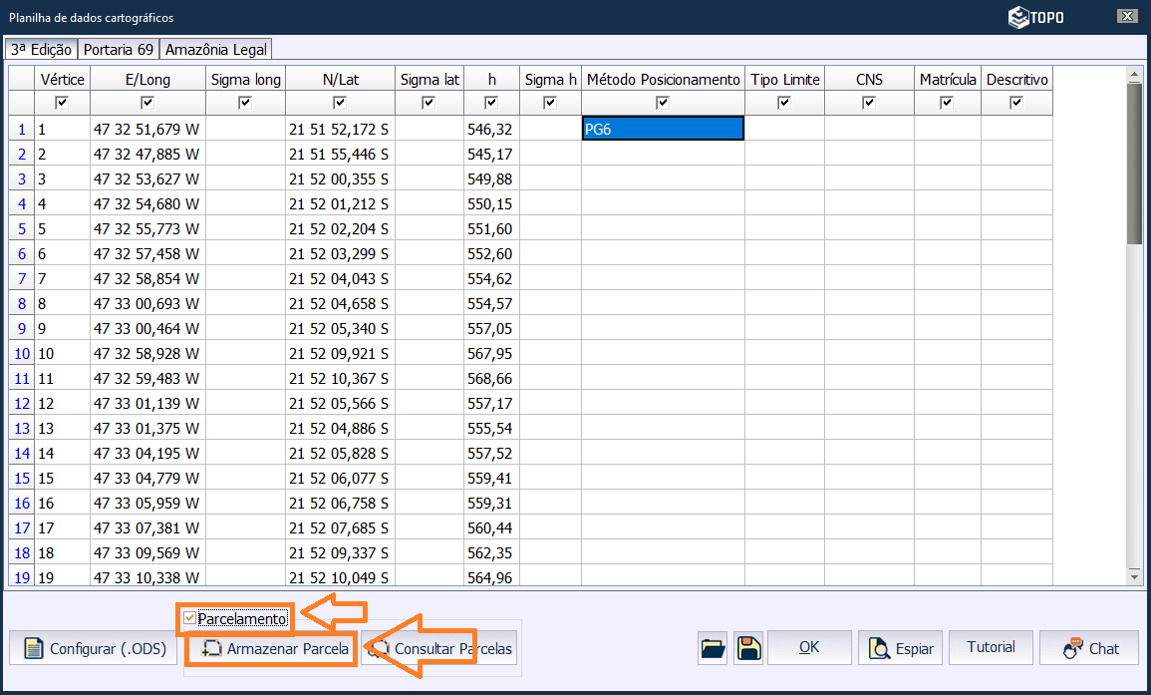Select row header number 10
Viewport: 1151px width, 695px height.
pos(22,353)
